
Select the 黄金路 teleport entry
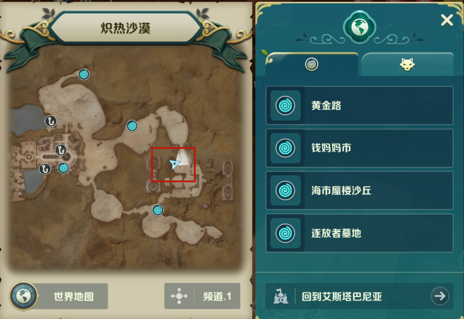359,105
